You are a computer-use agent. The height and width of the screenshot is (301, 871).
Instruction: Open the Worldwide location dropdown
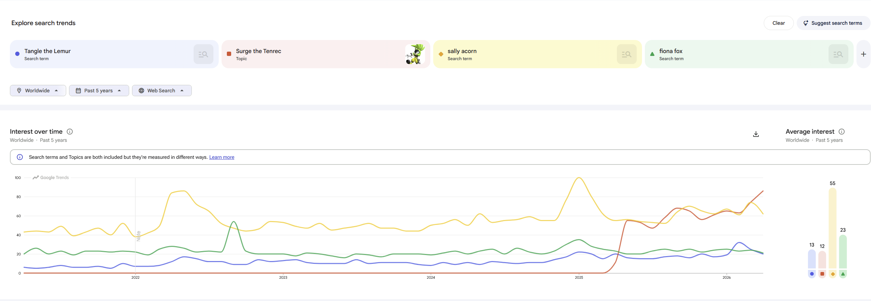[38, 91]
